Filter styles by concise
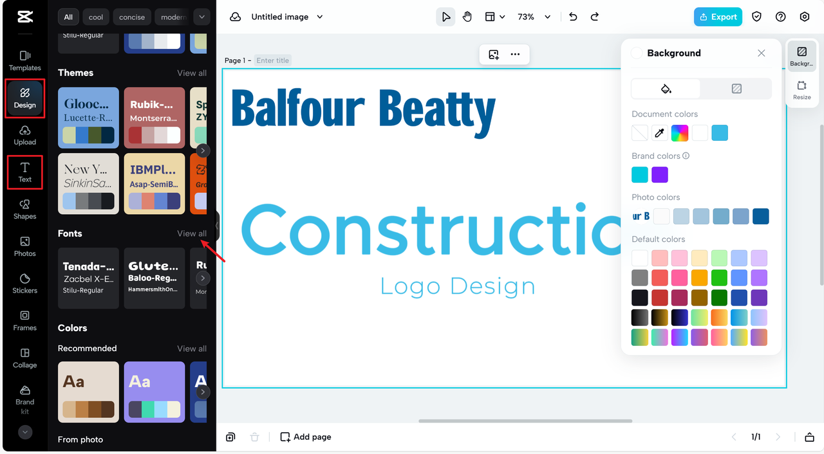The width and height of the screenshot is (824, 454). pyautogui.click(x=132, y=17)
